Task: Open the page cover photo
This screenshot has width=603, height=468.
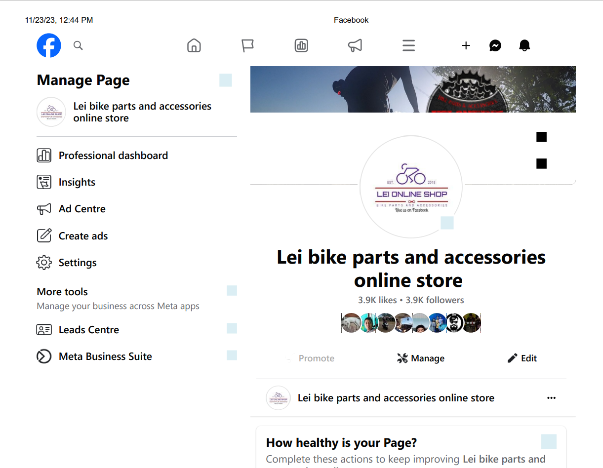Action: pos(413,89)
